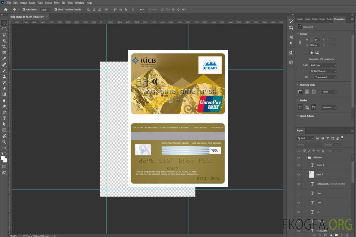Click the canvas width W field

click(314, 39)
